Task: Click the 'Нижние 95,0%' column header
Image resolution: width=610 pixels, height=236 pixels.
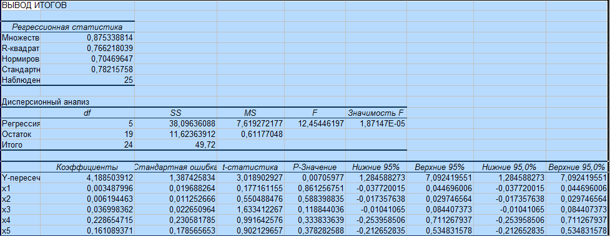Action: coord(509,168)
